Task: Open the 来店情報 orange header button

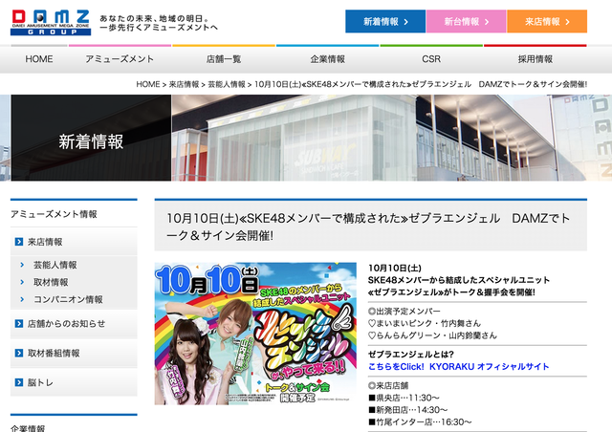Action: (547, 21)
